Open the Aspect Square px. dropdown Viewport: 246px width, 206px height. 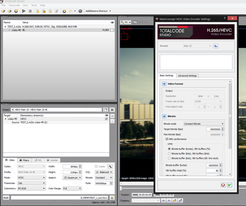point(72,178)
